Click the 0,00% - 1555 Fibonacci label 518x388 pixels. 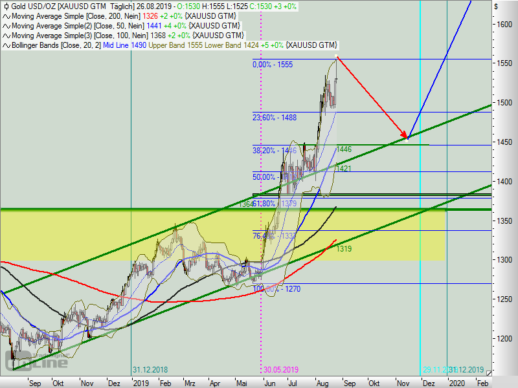(x=273, y=65)
